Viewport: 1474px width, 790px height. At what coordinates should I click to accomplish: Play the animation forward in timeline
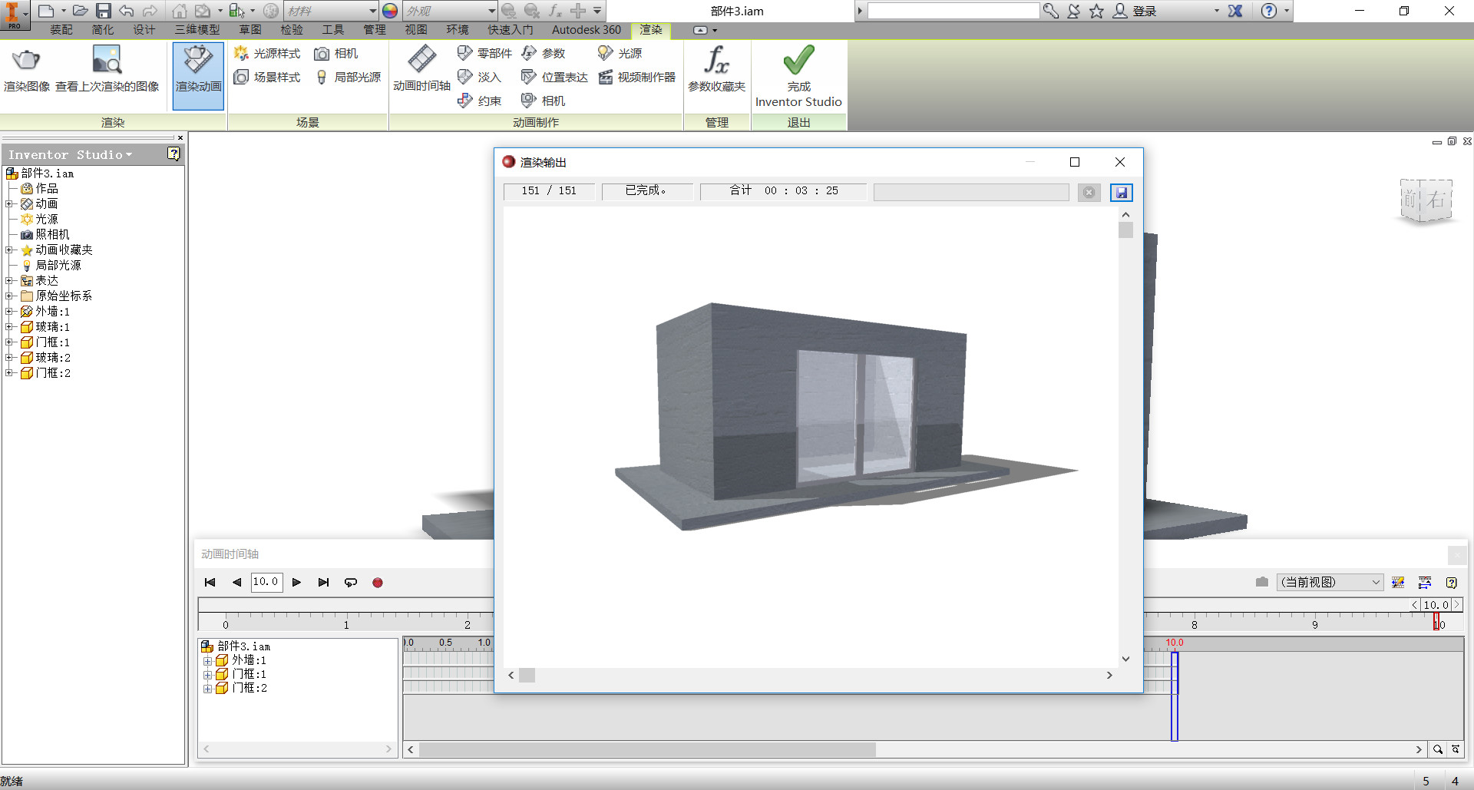point(296,583)
